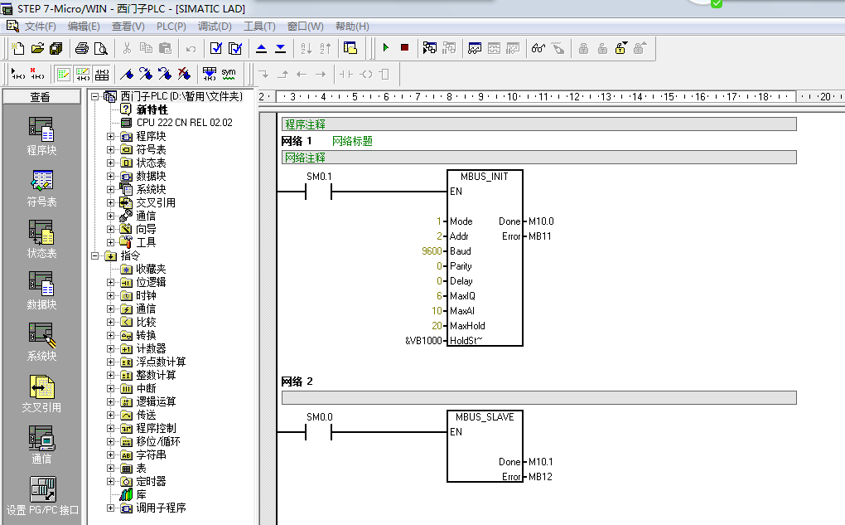The image size is (845, 525).
Task: Open 设置 PG/PC 接口 from the view bar
Action: [40, 496]
